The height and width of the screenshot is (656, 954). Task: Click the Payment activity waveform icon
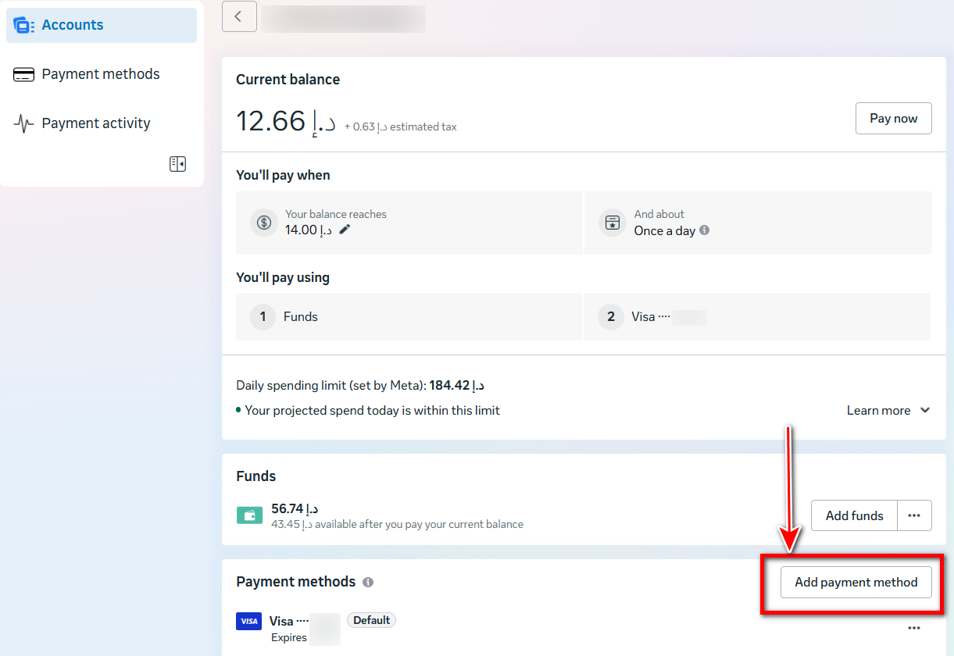coord(23,123)
